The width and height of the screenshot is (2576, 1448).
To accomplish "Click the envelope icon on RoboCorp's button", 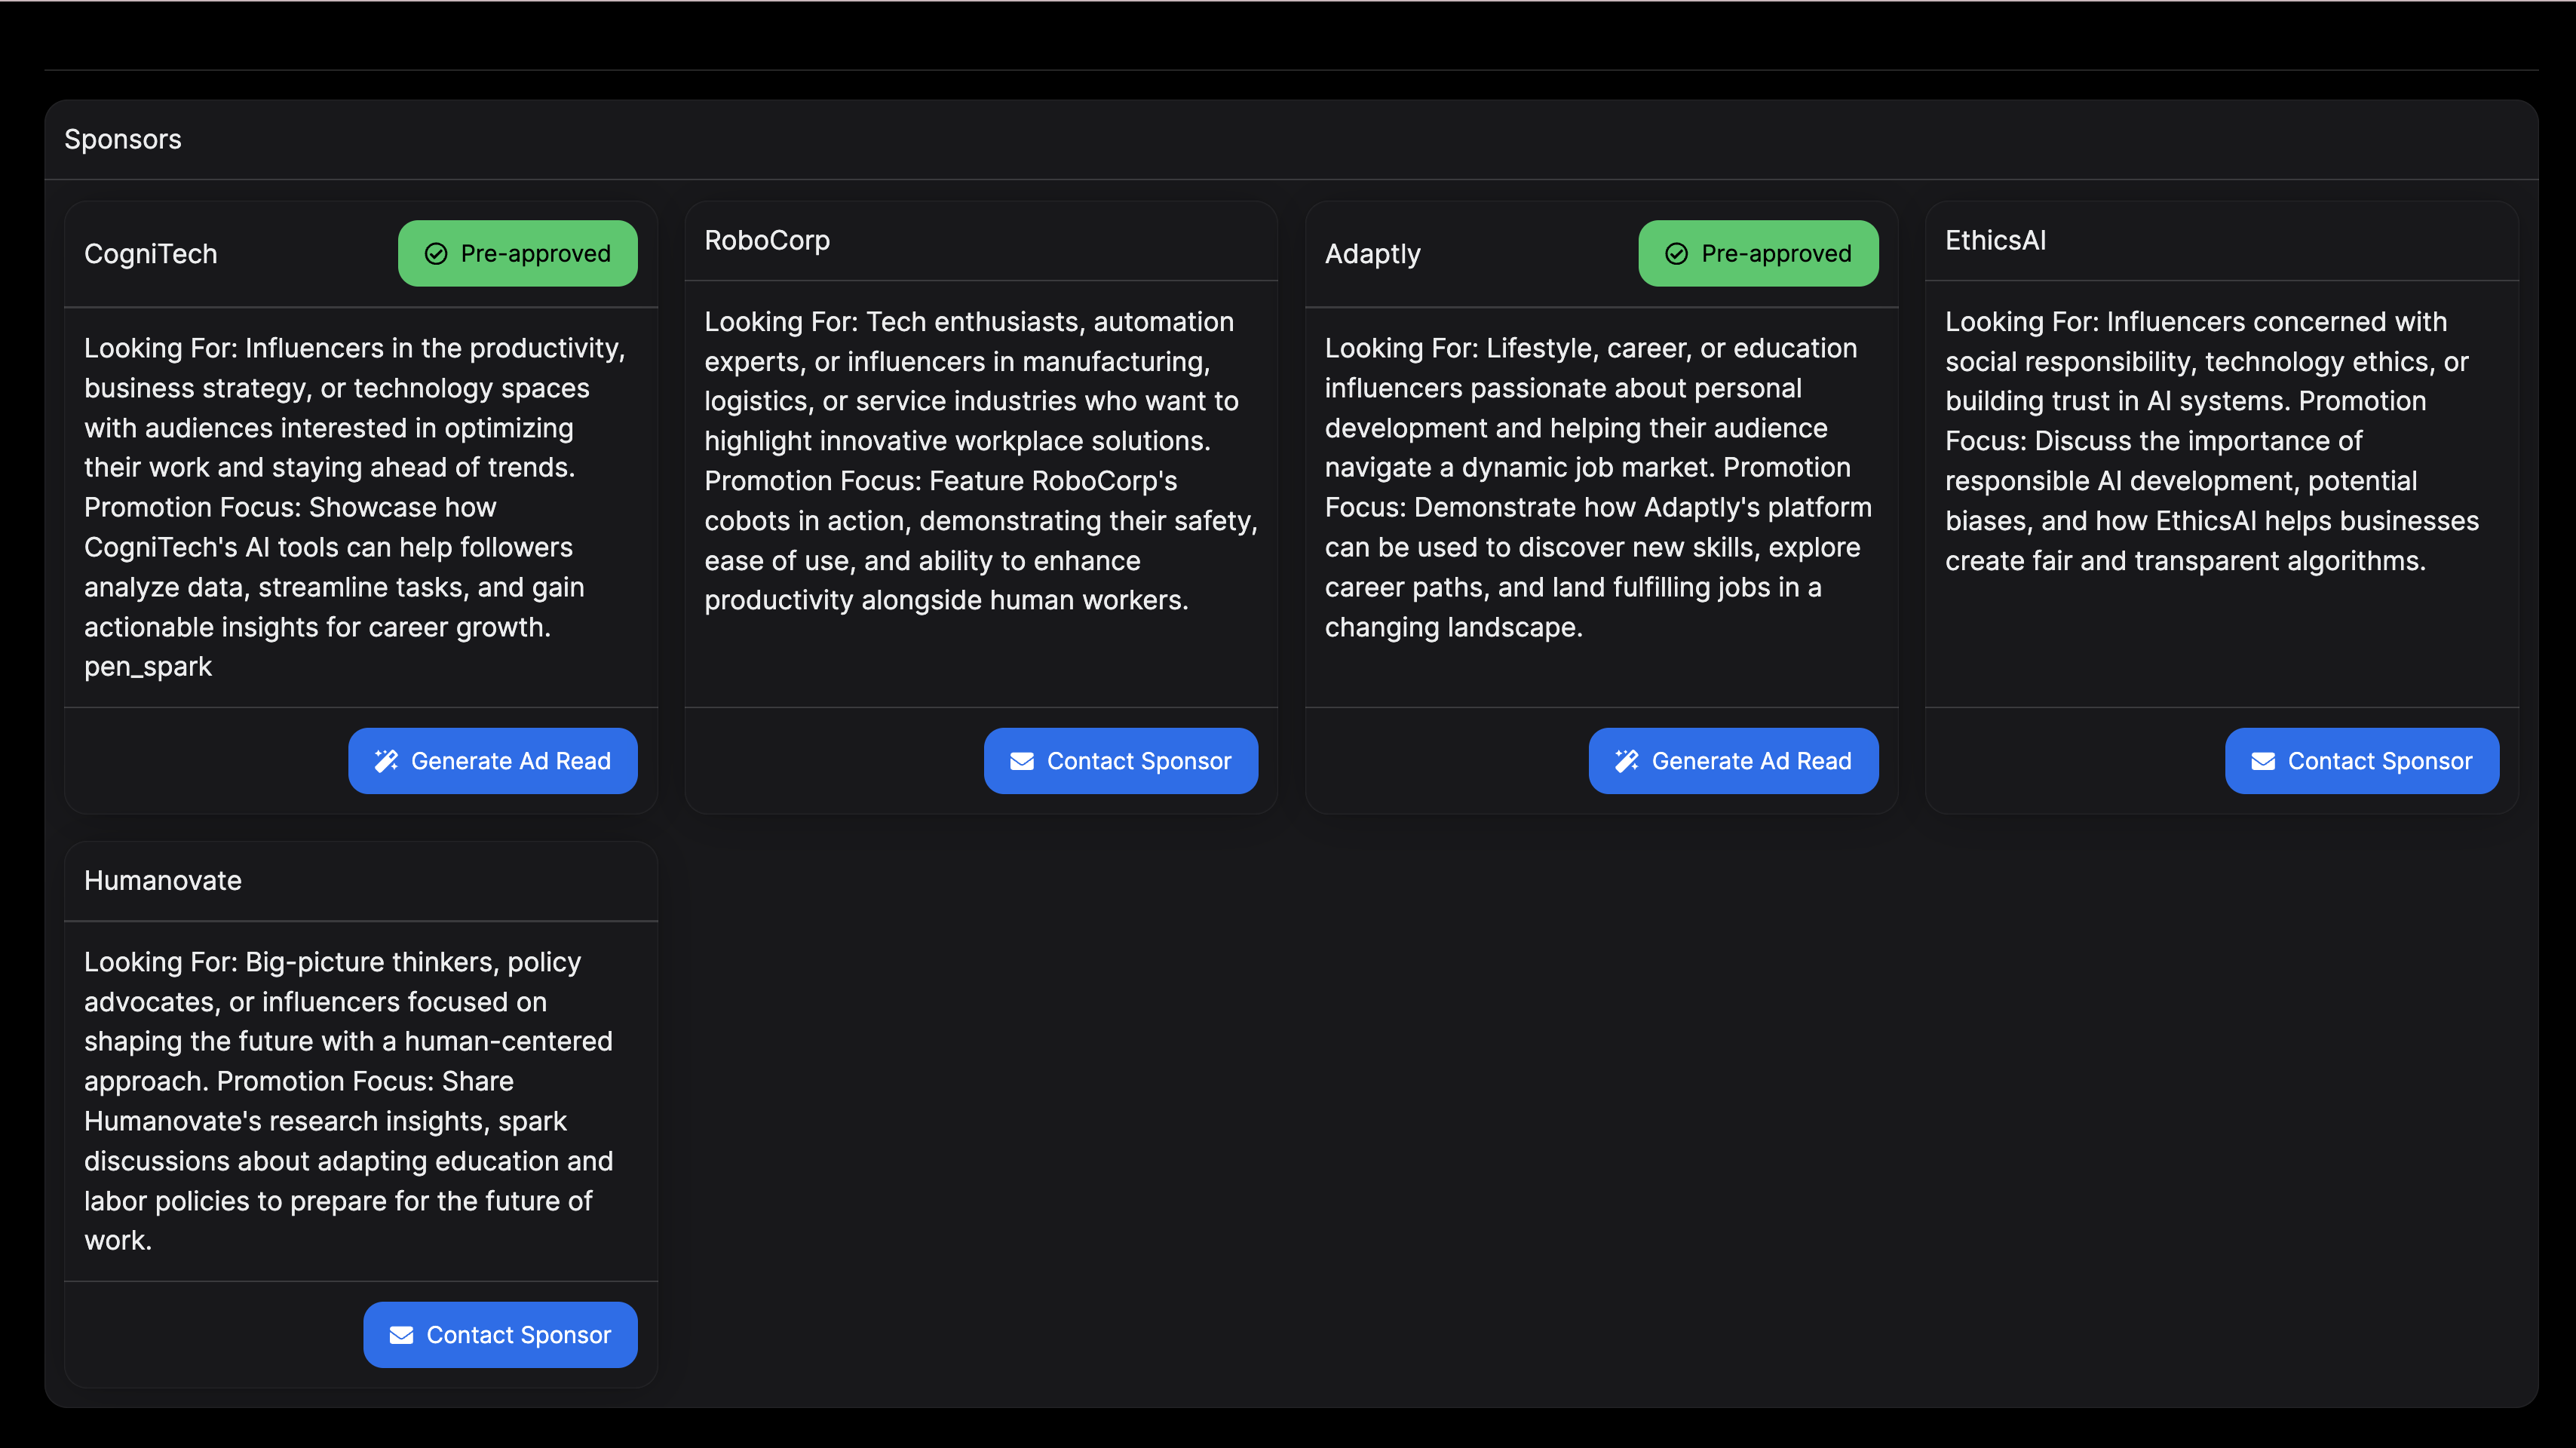I will point(1022,761).
